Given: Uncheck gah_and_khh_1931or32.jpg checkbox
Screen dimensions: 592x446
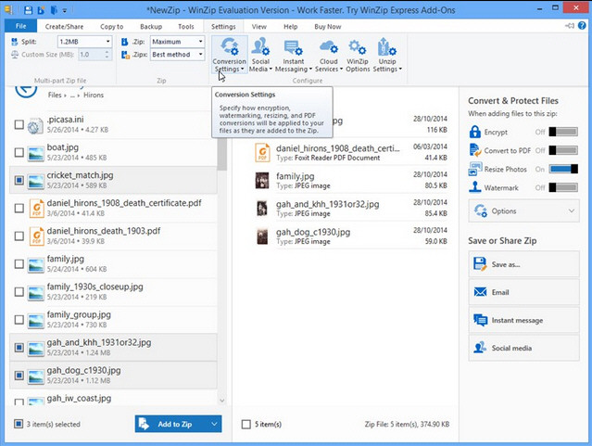Looking at the screenshot, I should pyautogui.click(x=19, y=348).
